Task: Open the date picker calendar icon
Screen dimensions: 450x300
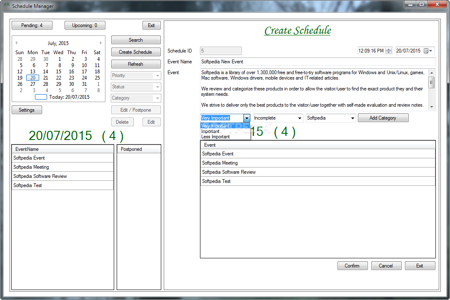Action: 428,51
